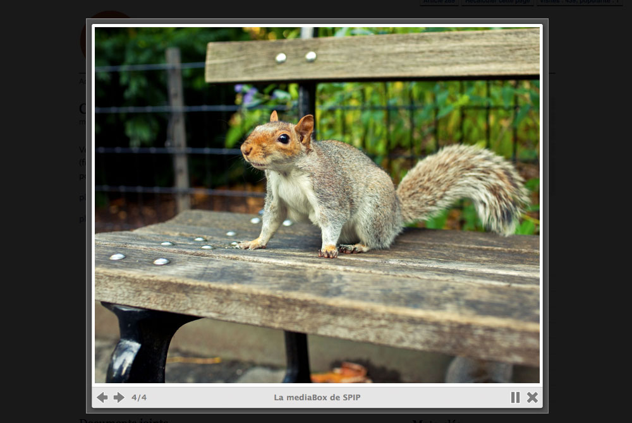632x423 pixels.
Task: Select the 'Documents joints' heading under the lightbox
Action: coord(123,420)
